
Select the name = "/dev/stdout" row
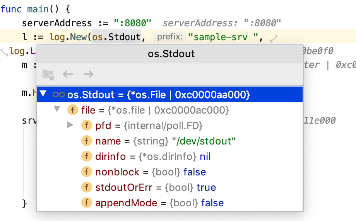165,141
